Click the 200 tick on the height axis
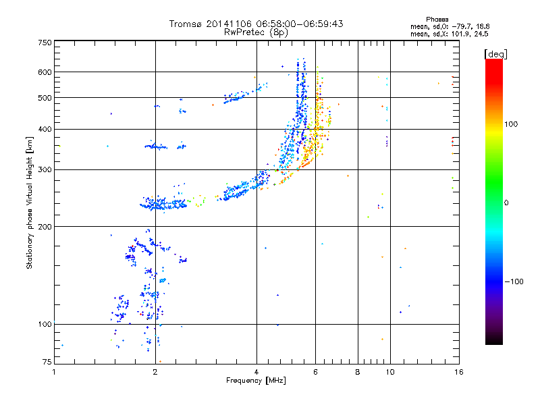 44,227
